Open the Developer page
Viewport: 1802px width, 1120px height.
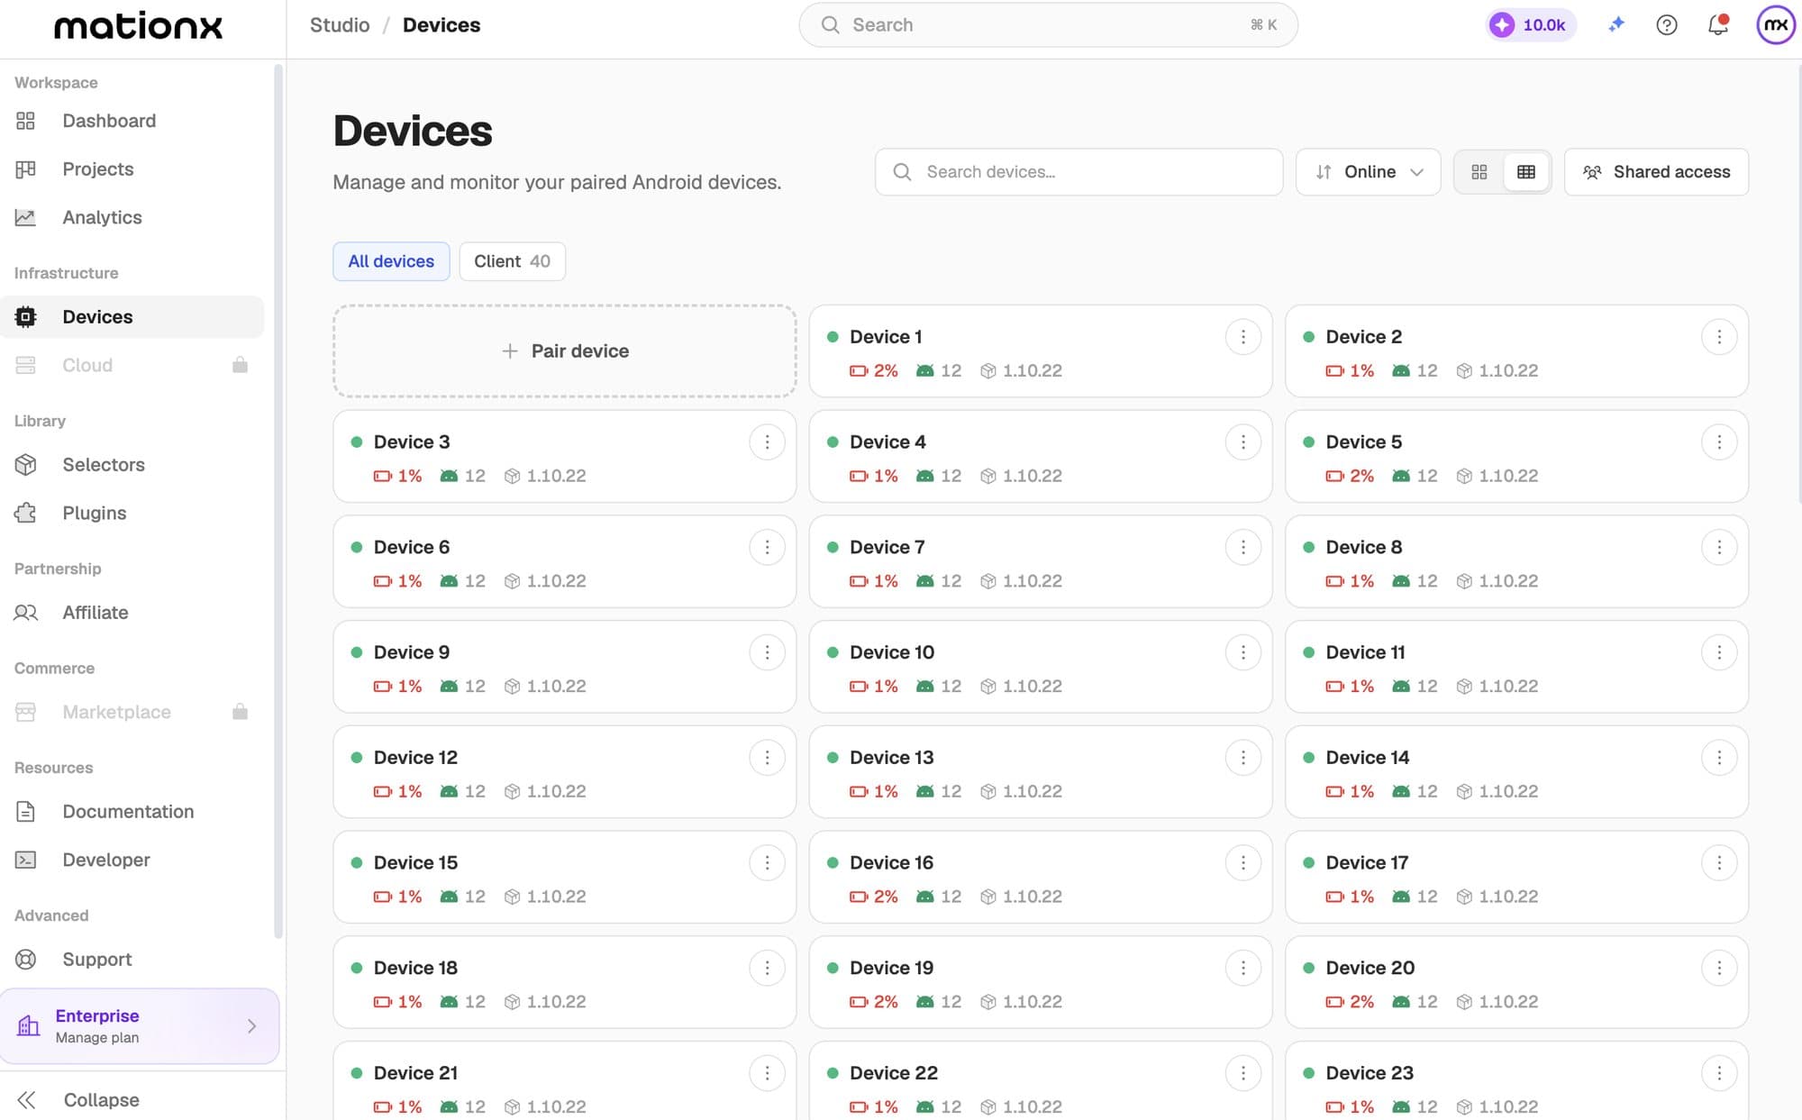point(132,860)
